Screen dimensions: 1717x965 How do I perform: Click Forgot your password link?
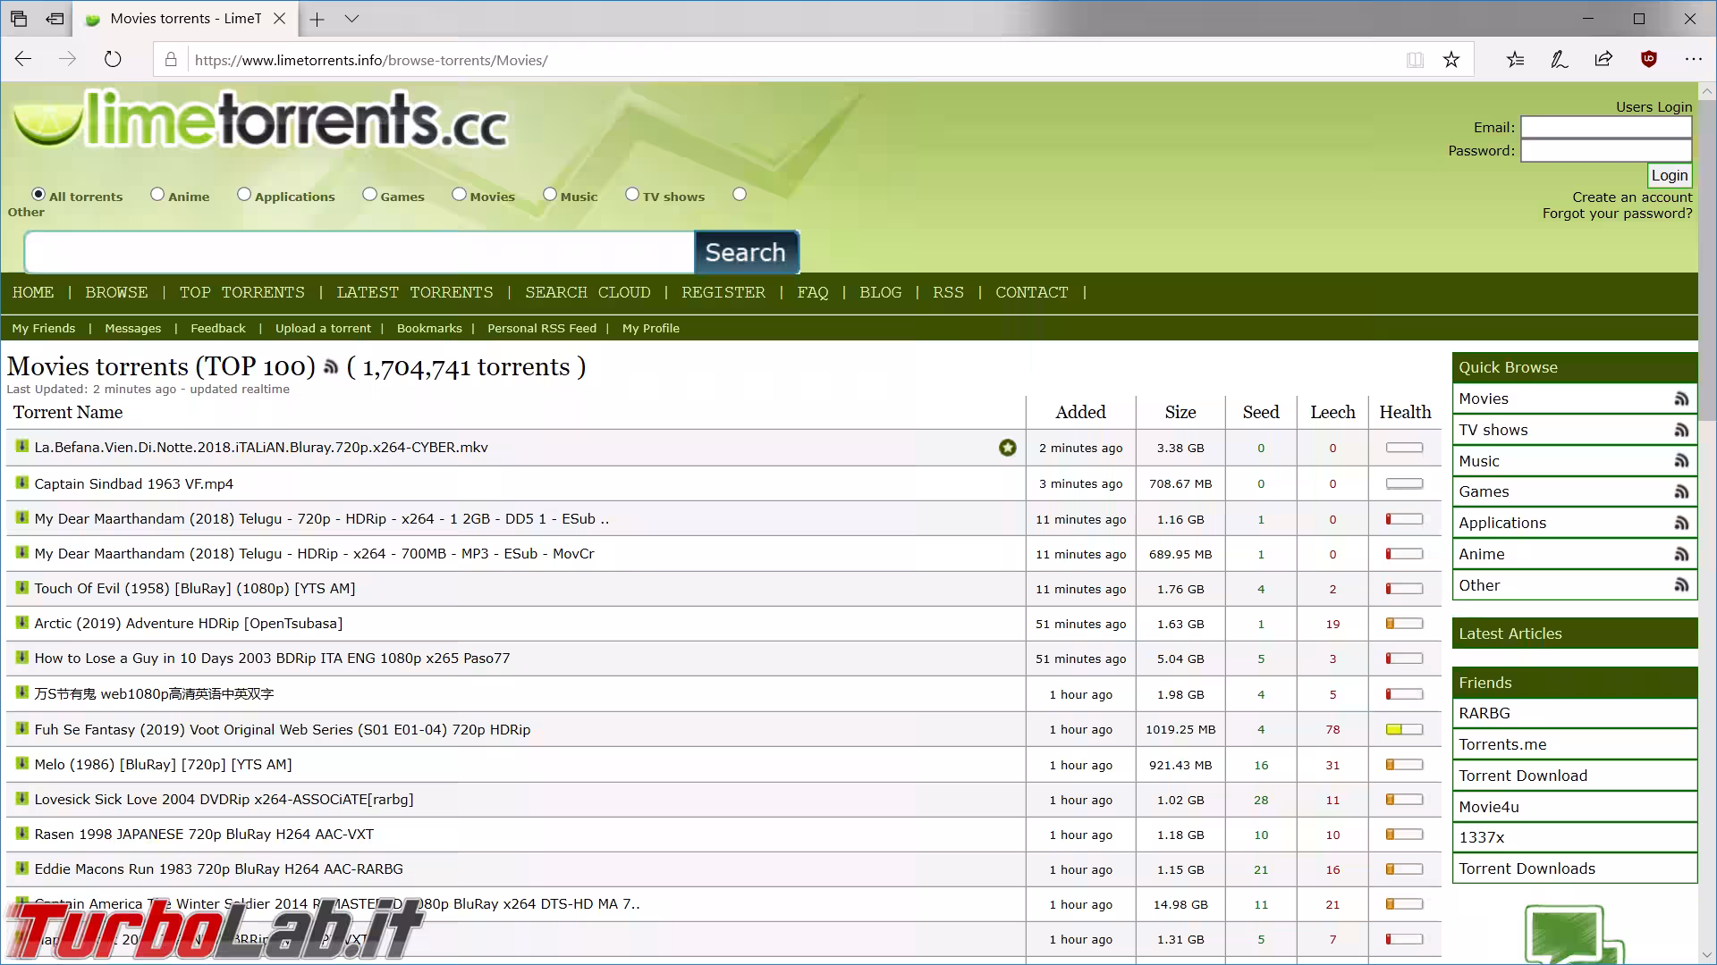(1617, 214)
